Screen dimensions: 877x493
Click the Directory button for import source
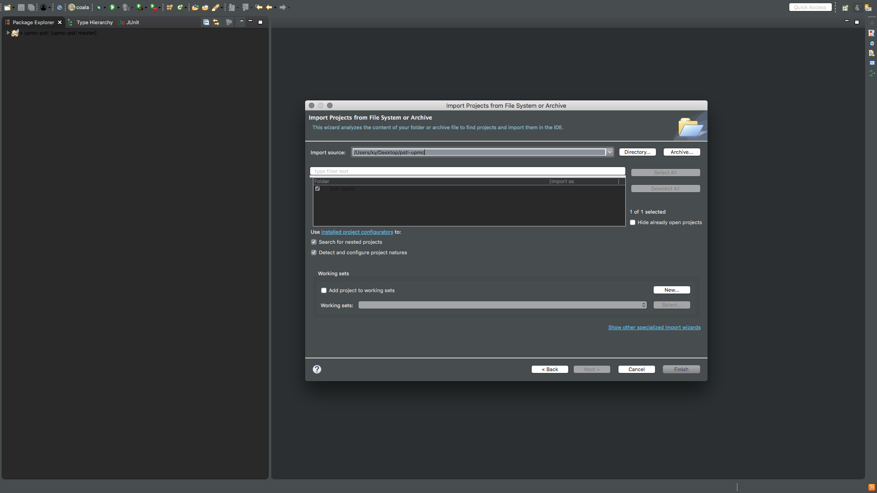point(637,152)
